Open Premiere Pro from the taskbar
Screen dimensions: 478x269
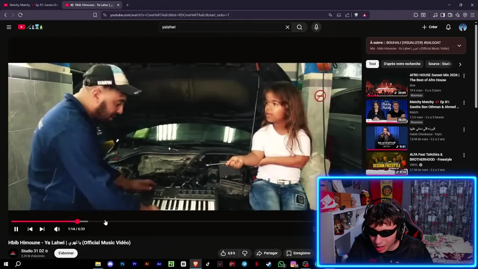click(134, 264)
